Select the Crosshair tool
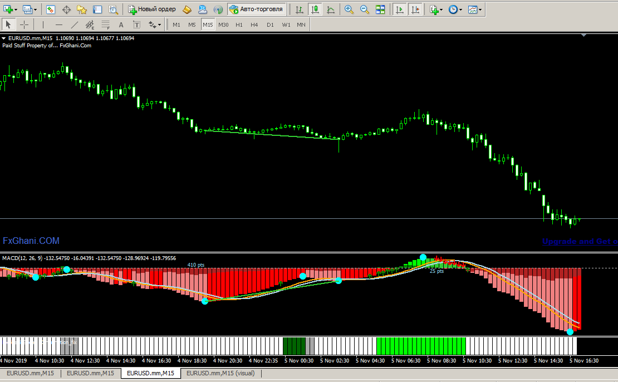 click(x=24, y=25)
